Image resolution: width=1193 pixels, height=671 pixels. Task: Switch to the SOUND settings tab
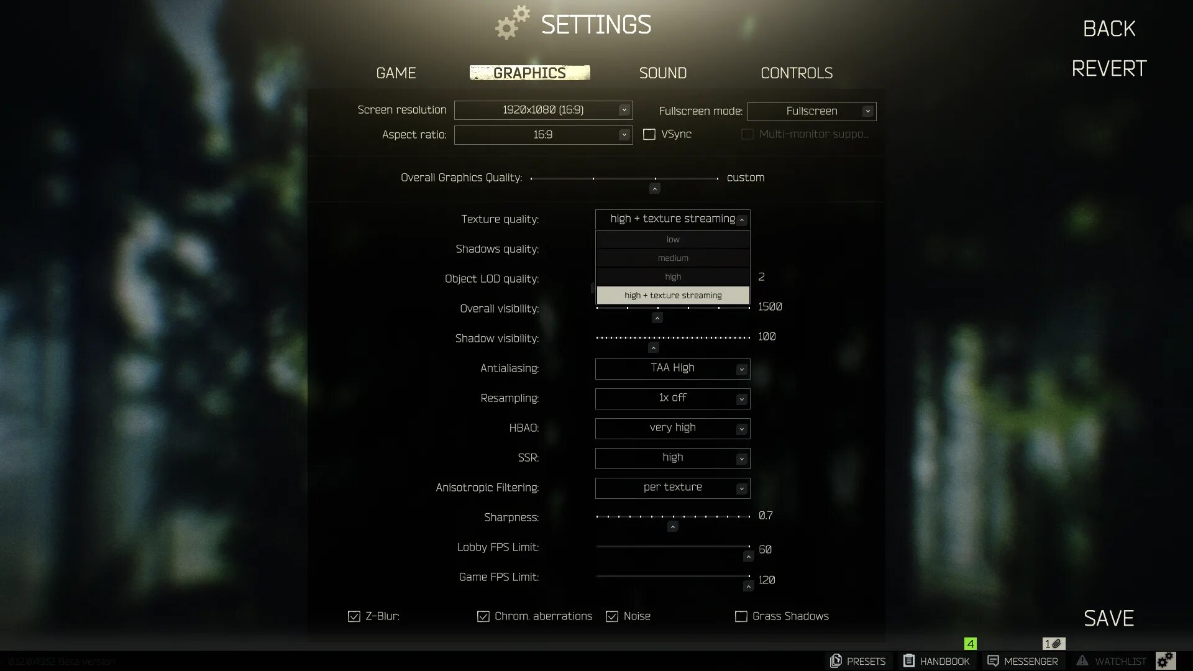663,73
